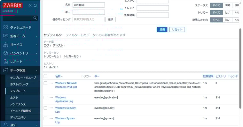Viewport: 243px width, 127px height.
Task: Click the リセット button
Action: [x=177, y=29]
